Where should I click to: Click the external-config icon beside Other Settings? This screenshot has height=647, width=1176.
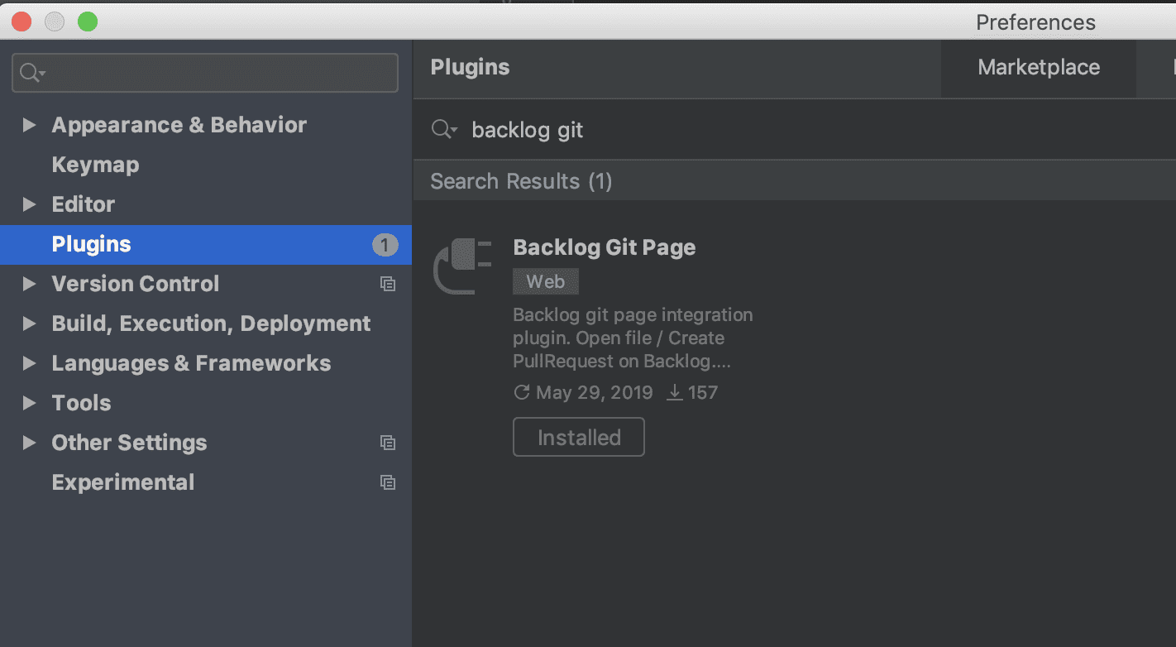[388, 443]
